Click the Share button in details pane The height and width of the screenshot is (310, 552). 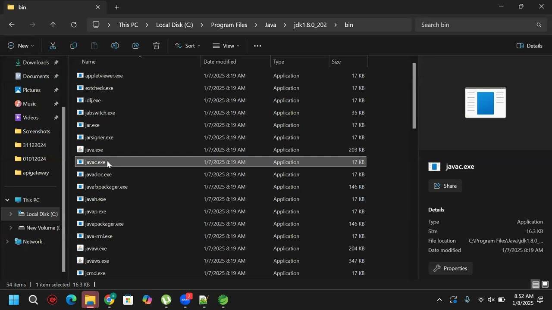pos(445,186)
